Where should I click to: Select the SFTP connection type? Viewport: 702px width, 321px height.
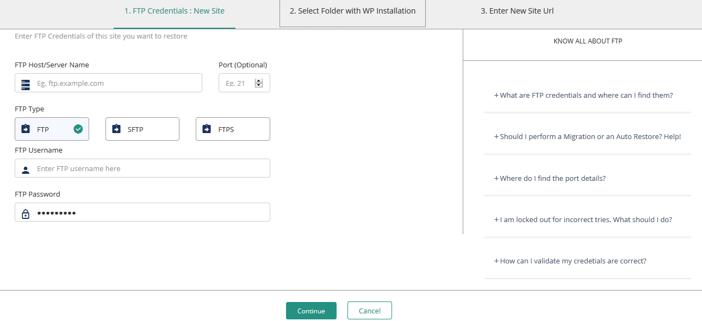click(142, 129)
